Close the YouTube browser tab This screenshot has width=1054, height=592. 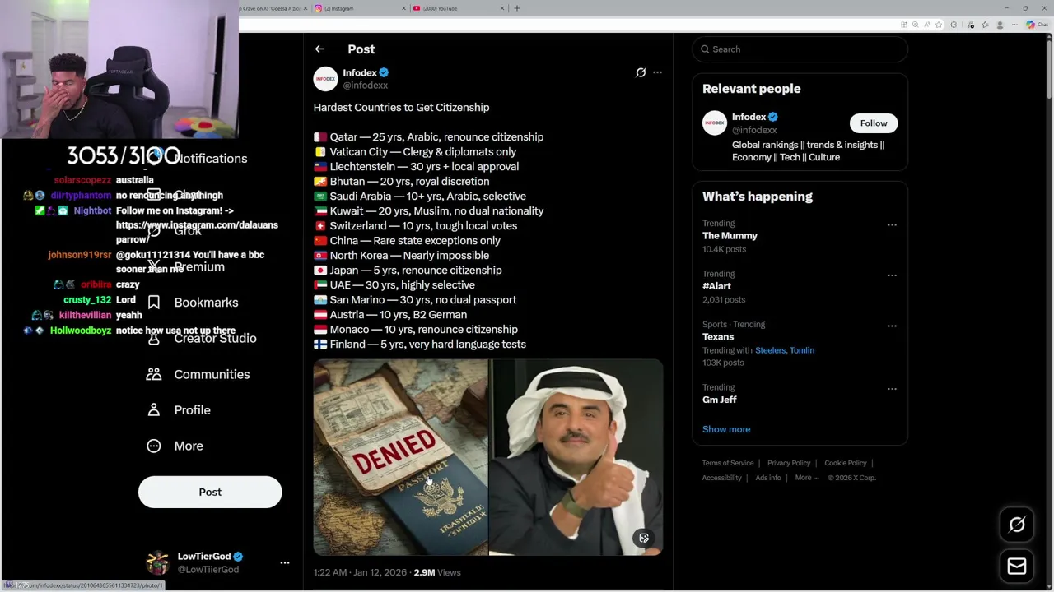(501, 8)
